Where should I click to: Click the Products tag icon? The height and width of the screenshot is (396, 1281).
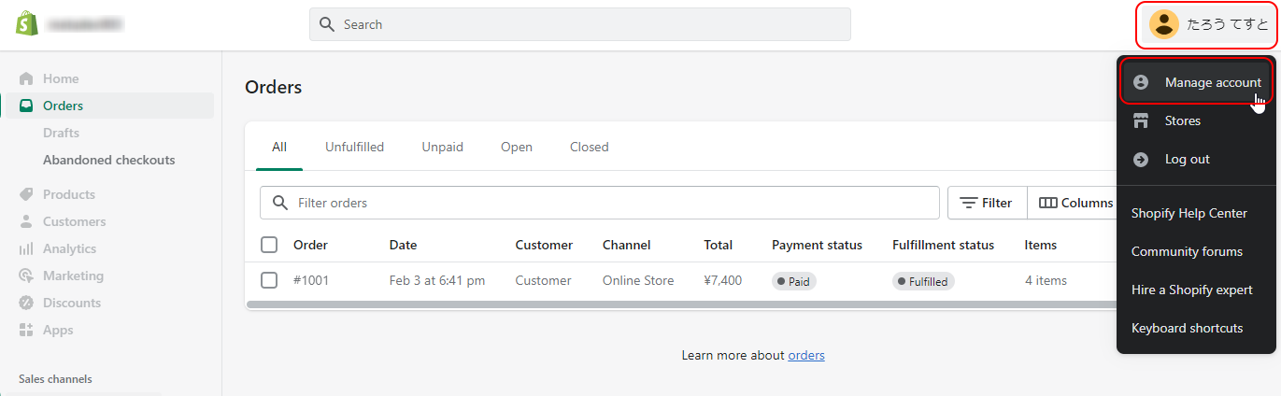26,194
